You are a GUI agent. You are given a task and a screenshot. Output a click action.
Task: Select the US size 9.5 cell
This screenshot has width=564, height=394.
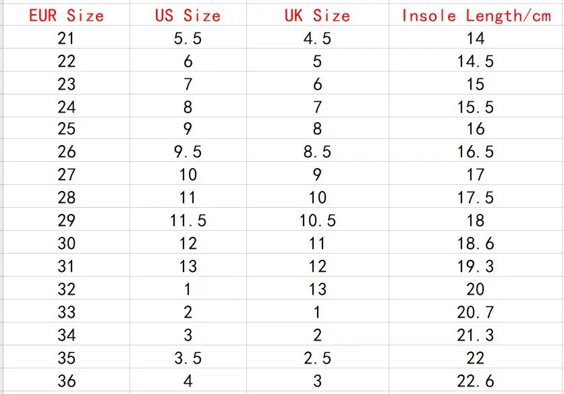tap(188, 152)
